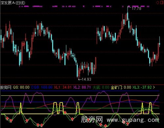Click the CQS: 100.00 indicator value

pyautogui.click(x=42, y=88)
